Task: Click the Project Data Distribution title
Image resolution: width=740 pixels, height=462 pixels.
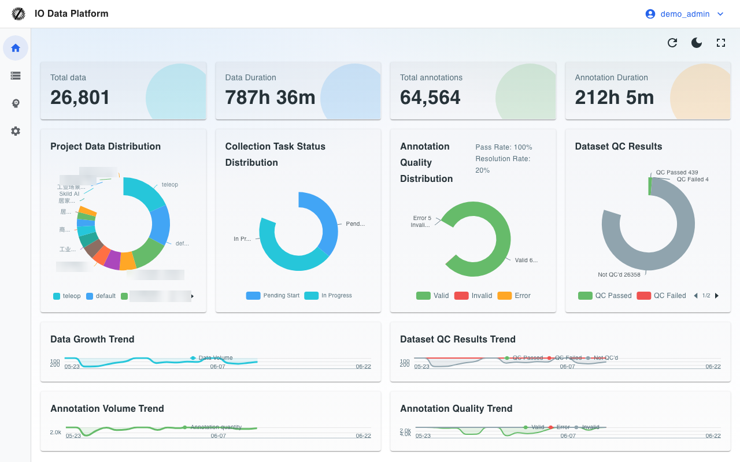Action: coord(105,146)
